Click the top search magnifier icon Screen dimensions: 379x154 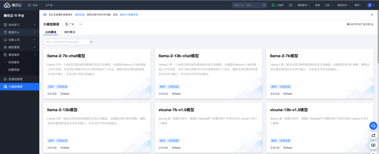[x=264, y=5]
